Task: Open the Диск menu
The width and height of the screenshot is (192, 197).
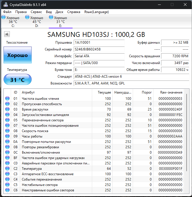Action: coord(59,12)
